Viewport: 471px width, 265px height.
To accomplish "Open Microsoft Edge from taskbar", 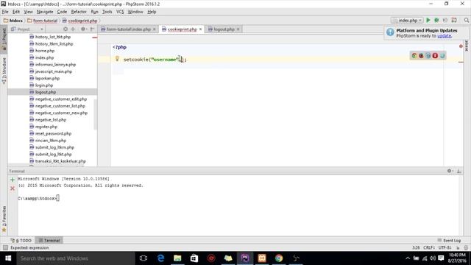I will pos(160,258).
